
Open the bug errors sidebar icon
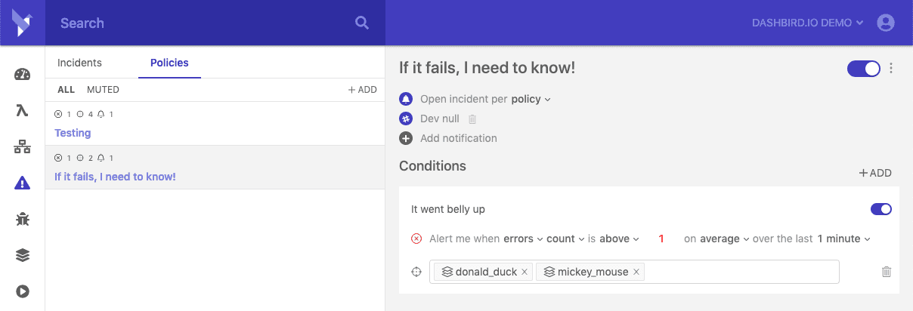(x=22, y=219)
